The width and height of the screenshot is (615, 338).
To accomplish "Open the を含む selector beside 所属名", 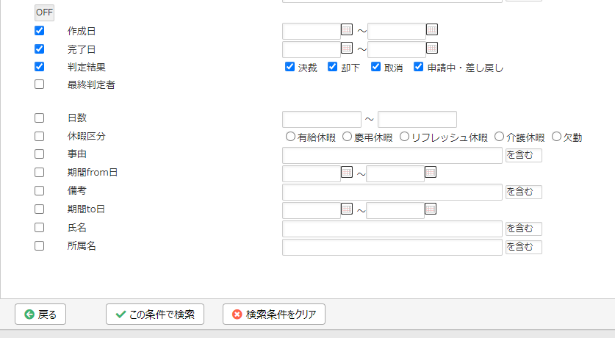I will point(524,247).
